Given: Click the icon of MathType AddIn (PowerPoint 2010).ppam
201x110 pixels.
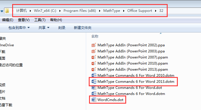Looking at the screenshot, I should pyautogui.click(x=94, y=63).
